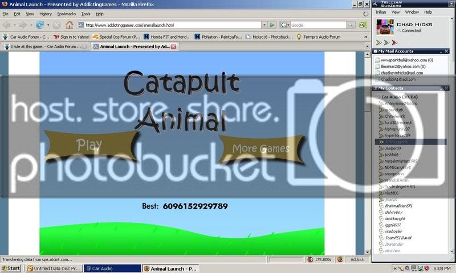Open Back button history dropdown
The width and height of the screenshot is (456, 273).
point(15,25)
